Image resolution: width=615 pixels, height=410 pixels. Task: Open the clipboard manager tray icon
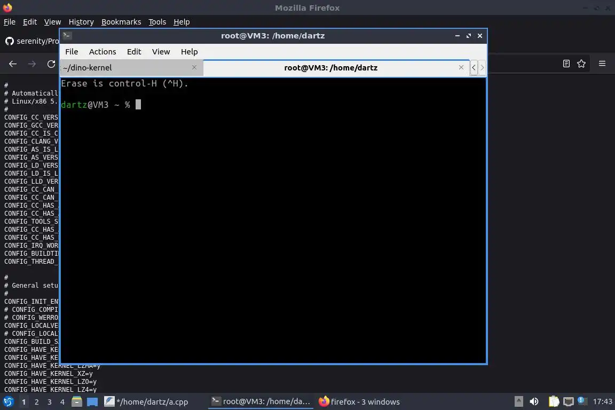[554, 401]
